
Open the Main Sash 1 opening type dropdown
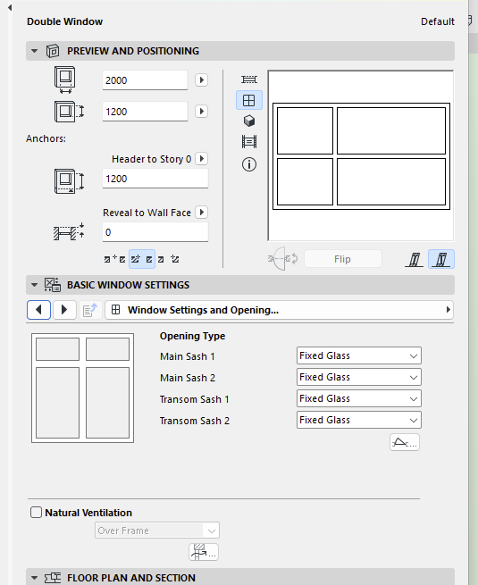pyautogui.click(x=359, y=355)
